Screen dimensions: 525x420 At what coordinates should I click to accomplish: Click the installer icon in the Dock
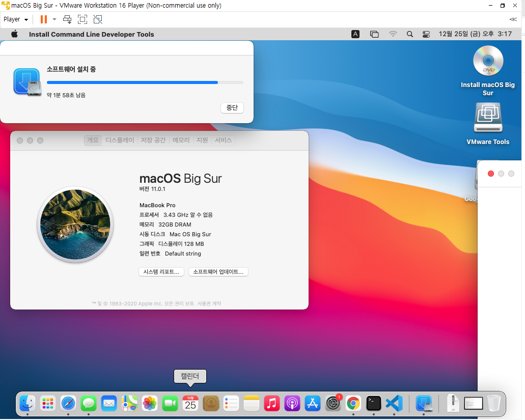point(424,403)
